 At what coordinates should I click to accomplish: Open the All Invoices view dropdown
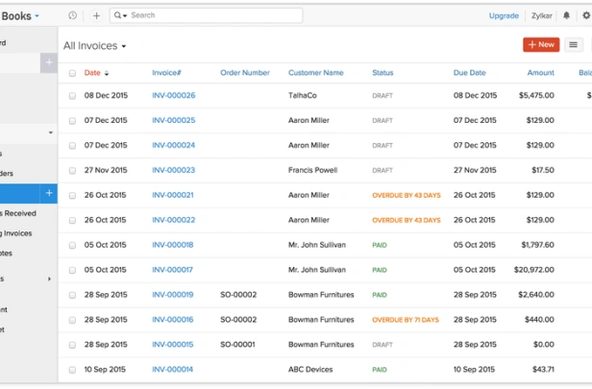tap(95, 46)
